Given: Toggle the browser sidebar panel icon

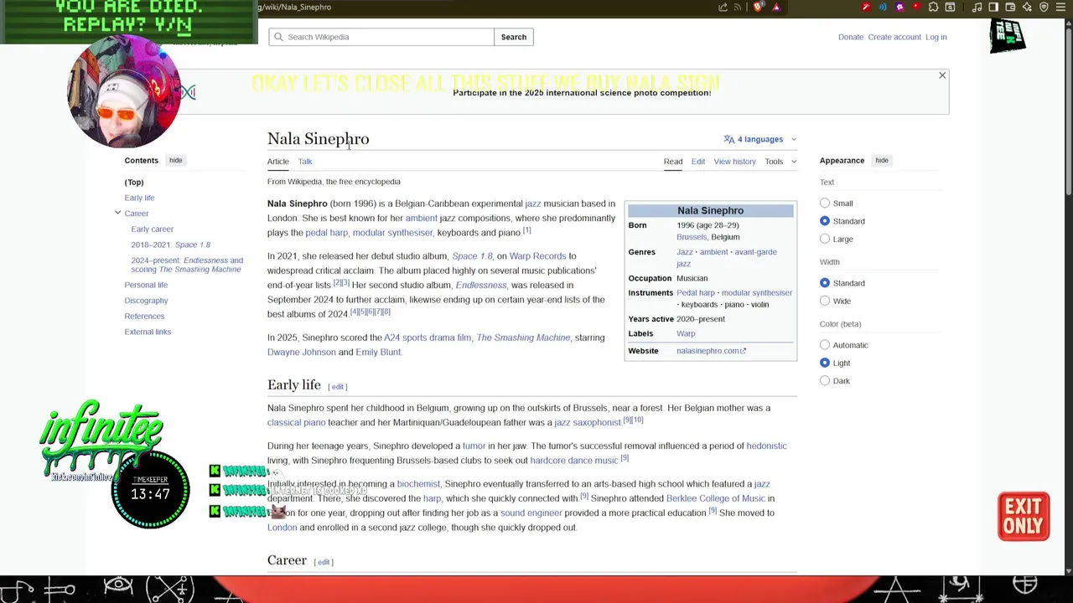Looking at the screenshot, I should pos(993,7).
